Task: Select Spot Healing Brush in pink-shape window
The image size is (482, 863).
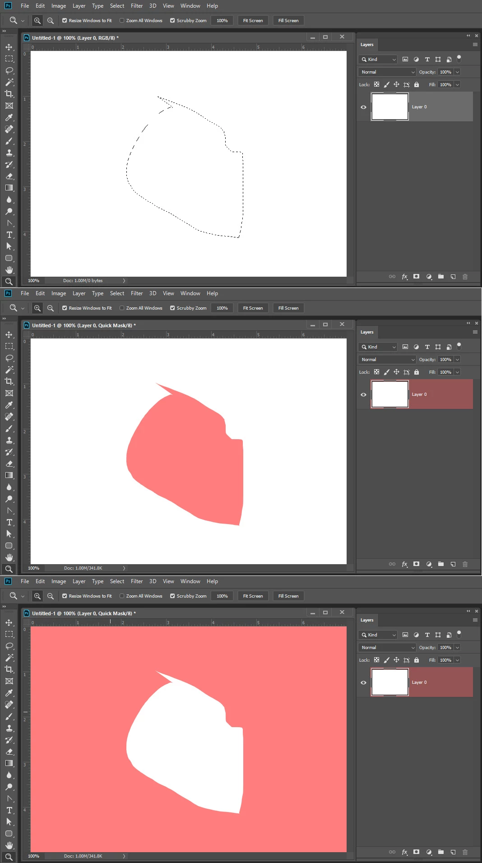Action: (x=9, y=417)
